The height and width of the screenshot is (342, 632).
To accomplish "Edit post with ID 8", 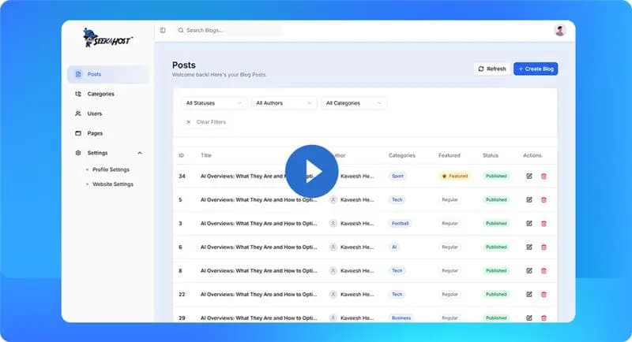I will (x=529, y=271).
